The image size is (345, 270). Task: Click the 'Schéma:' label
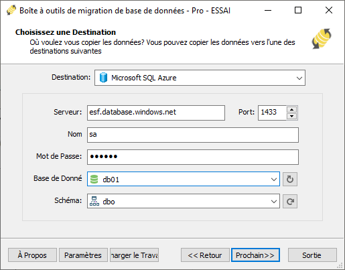(68, 200)
